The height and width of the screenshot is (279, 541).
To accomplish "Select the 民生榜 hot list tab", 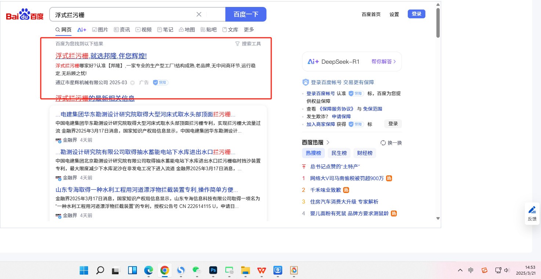I will pos(339,153).
